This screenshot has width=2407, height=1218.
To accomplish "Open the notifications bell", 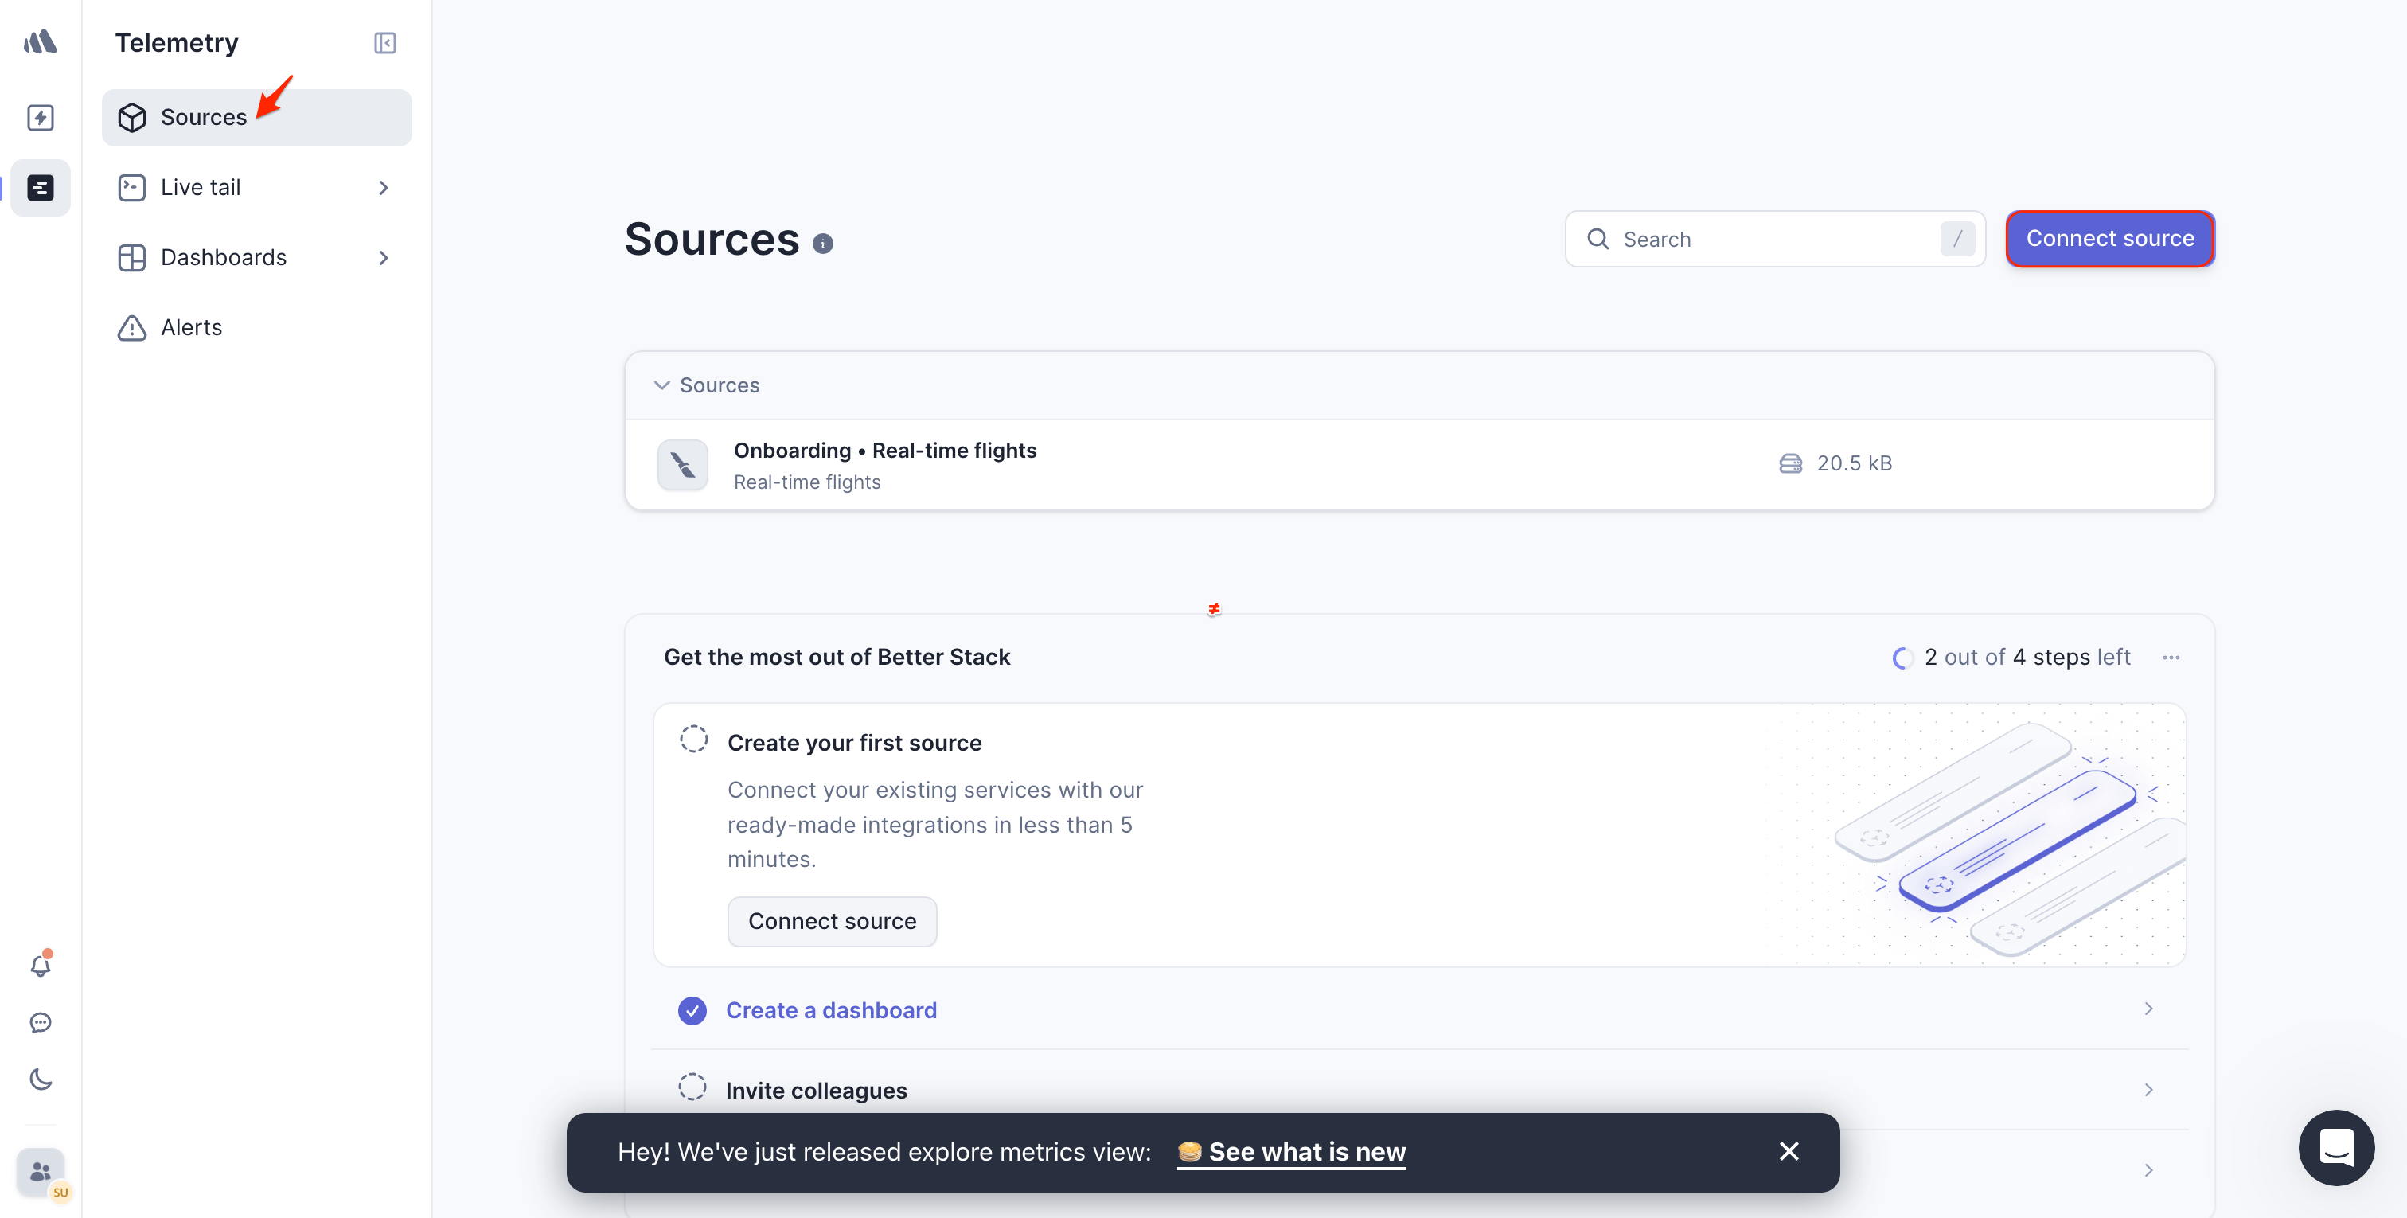I will point(40,966).
